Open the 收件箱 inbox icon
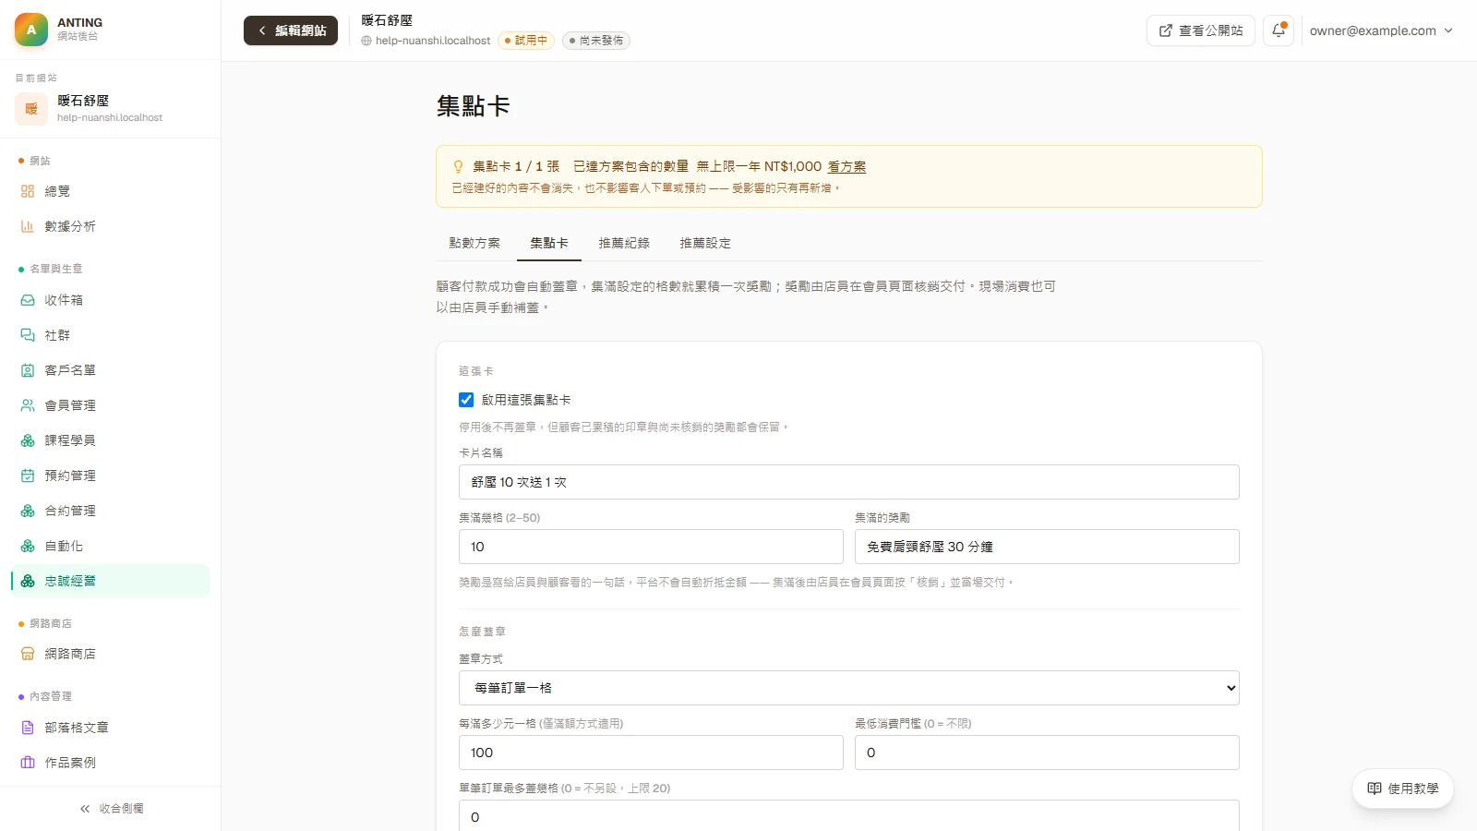The image size is (1477, 831). tap(28, 300)
